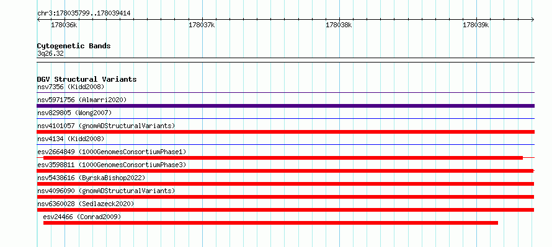Click the red bar for nsv4096090

point(285,197)
